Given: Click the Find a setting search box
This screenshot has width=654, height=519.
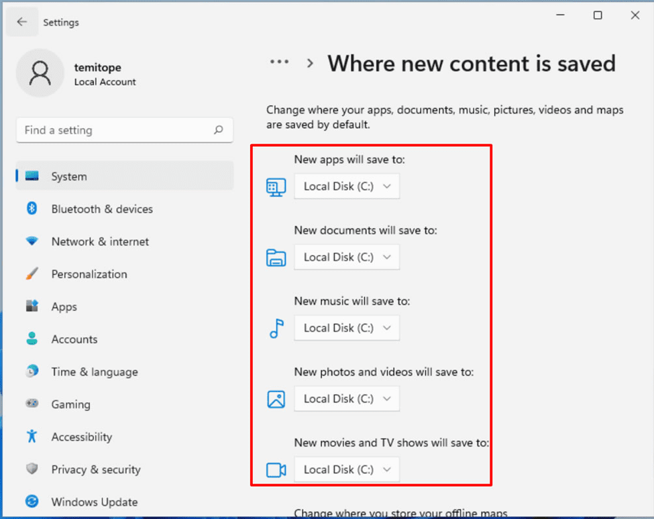Looking at the screenshot, I should point(114,131).
